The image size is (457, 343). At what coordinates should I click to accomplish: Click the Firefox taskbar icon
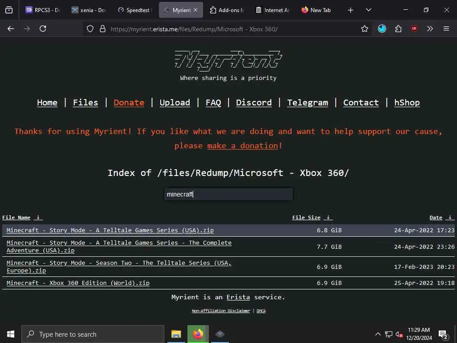click(198, 334)
